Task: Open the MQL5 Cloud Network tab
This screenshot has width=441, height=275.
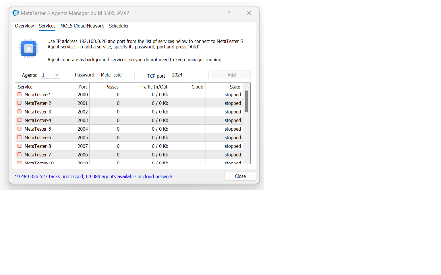Action: (x=82, y=26)
